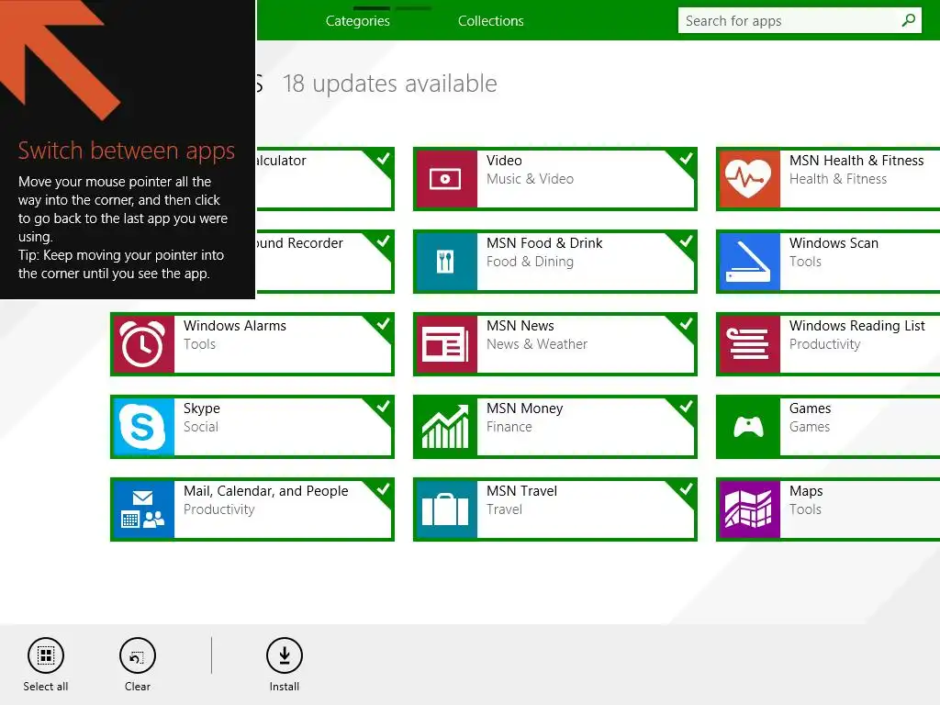The width and height of the screenshot is (940, 705).
Task: Click "Tools" under Windows Alarms
Action: point(199,344)
